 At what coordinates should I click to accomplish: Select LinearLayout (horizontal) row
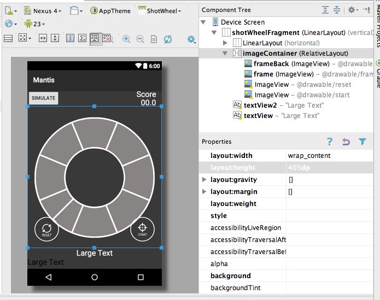pos(286,43)
